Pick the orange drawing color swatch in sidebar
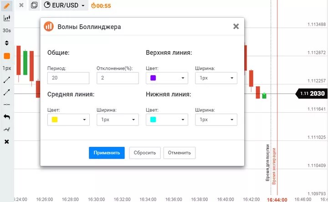Screen dimensions: 328x202 click(x=7, y=56)
